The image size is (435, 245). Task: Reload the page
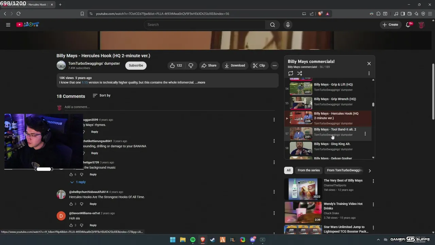coord(18,14)
